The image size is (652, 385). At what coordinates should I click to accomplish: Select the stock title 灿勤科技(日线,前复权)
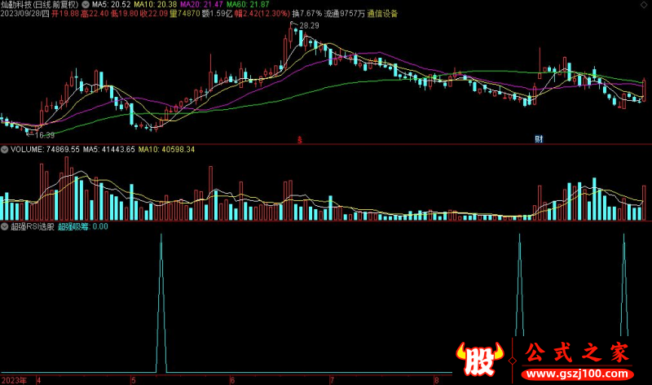39,5
